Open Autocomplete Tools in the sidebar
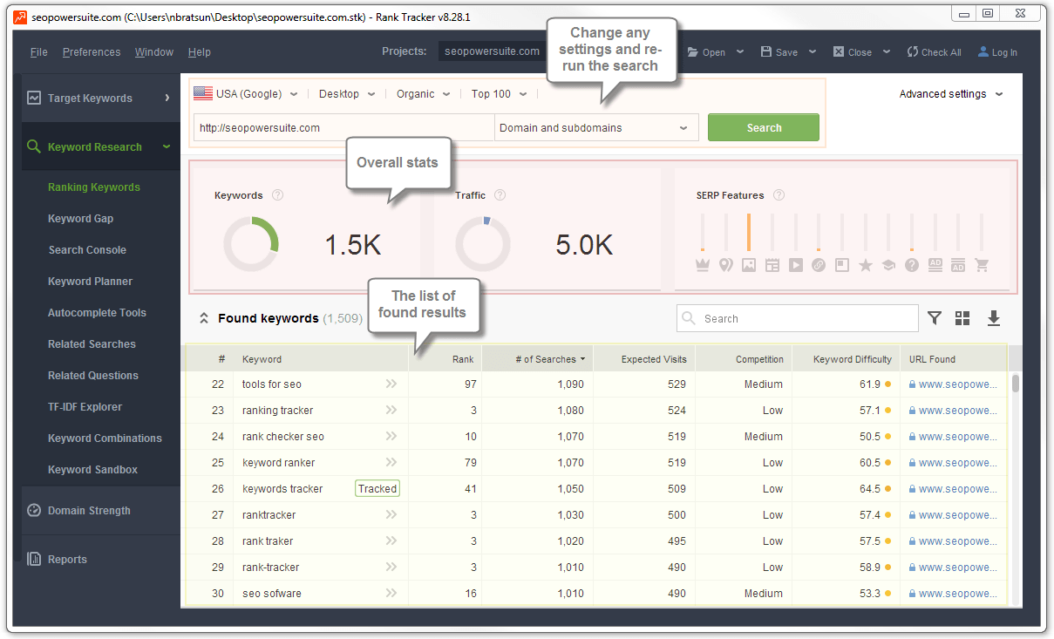 click(x=97, y=313)
